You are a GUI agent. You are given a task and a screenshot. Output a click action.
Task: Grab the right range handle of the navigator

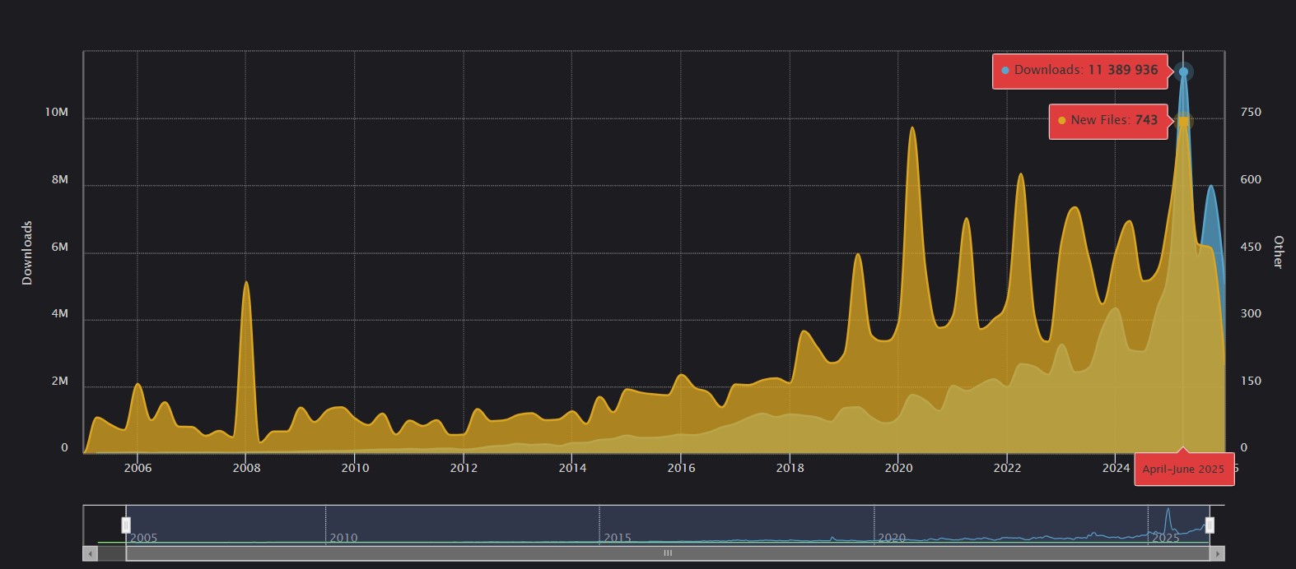(x=1210, y=525)
